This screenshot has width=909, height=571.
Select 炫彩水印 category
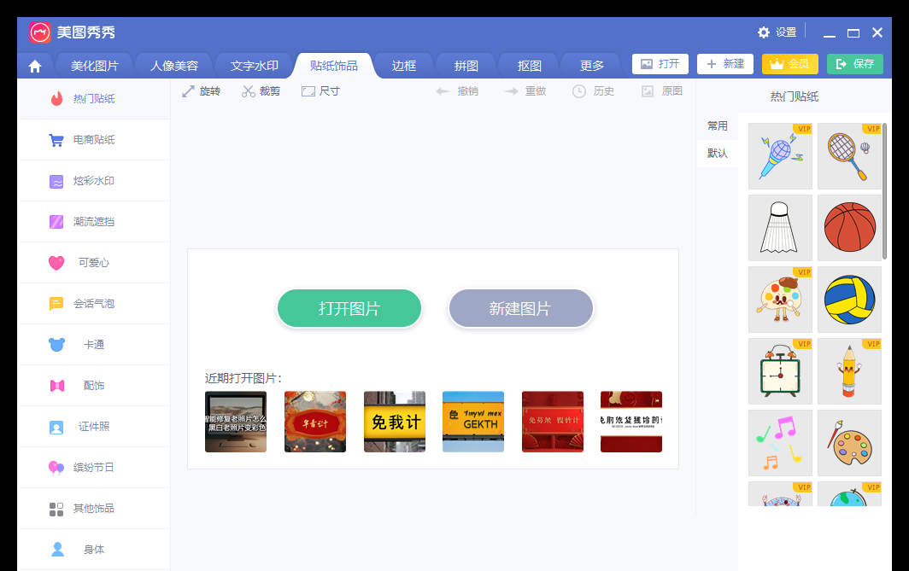(95, 181)
